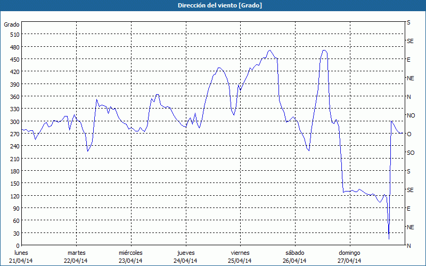Click the chart title "Dirección del viento [Grado]"
The height and width of the screenshot is (266, 426).
pos(212,5)
